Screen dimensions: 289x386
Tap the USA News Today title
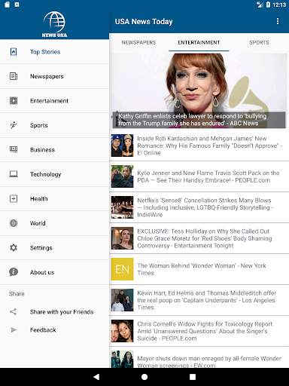[144, 22]
